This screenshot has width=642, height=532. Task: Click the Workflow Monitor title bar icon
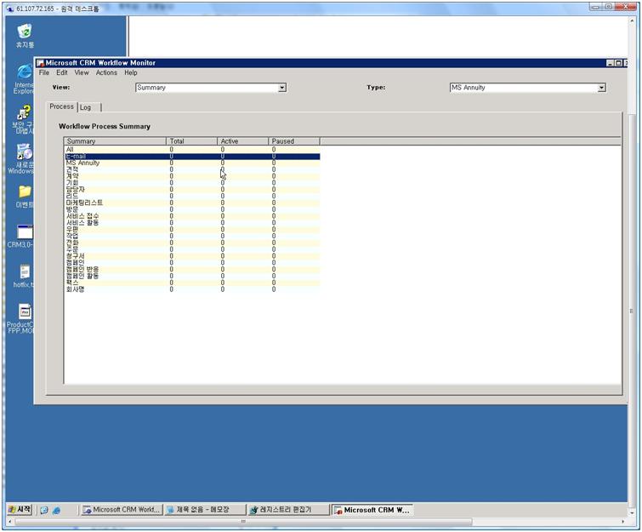click(40, 63)
